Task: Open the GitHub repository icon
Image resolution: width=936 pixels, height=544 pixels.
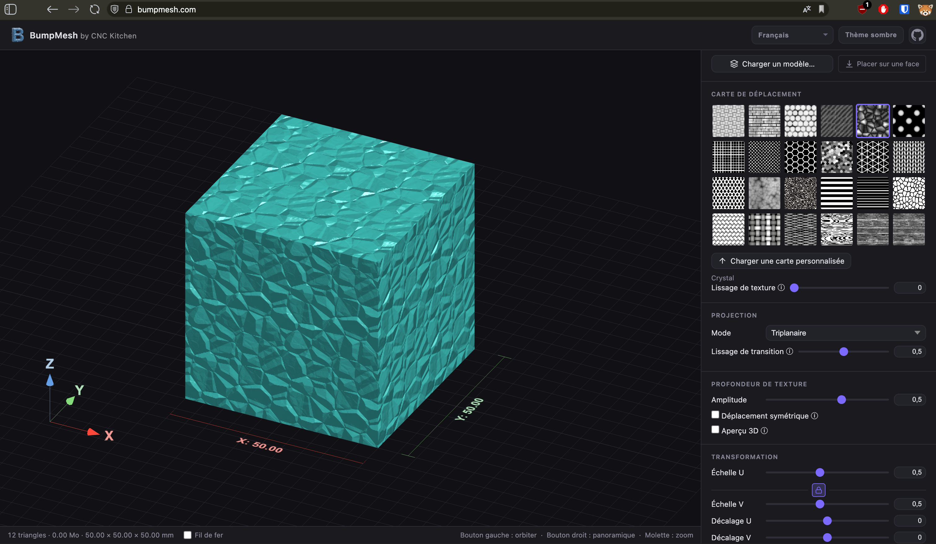Action: point(917,35)
